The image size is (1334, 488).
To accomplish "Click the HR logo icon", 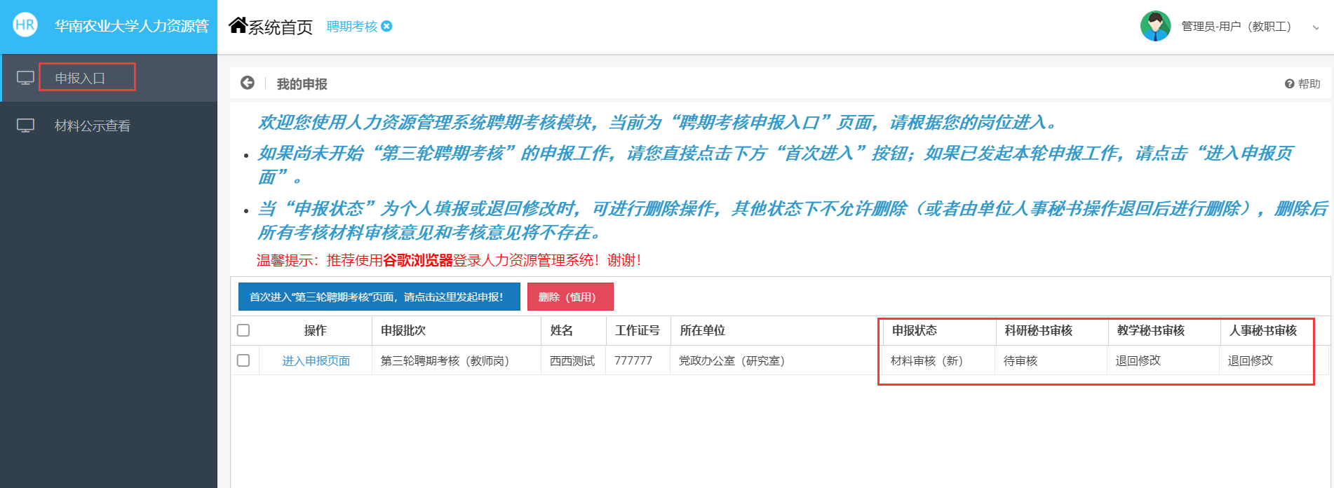I will point(25,25).
